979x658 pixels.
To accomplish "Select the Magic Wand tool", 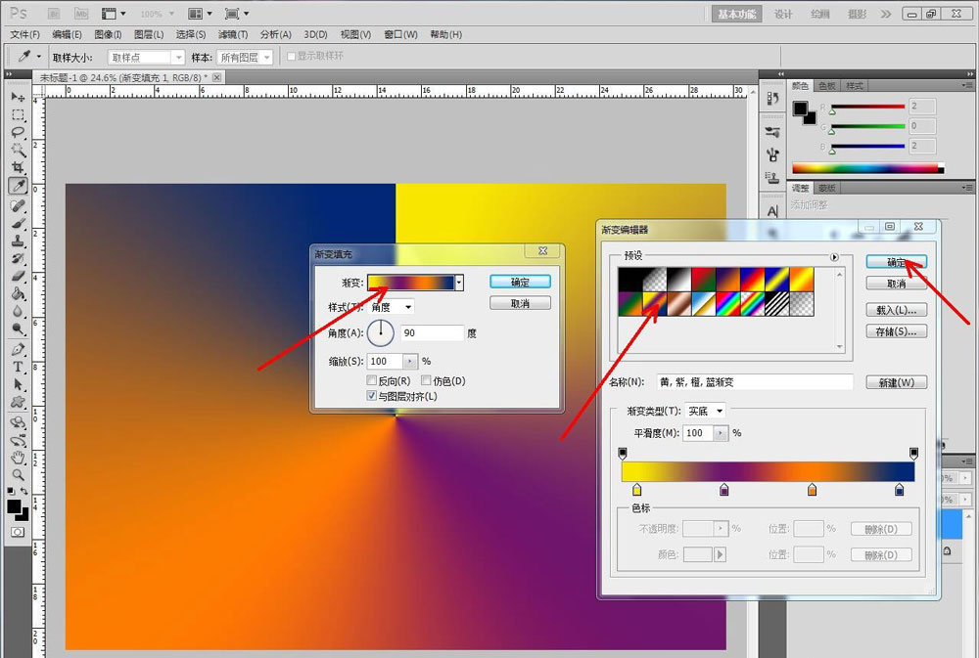I will point(18,150).
